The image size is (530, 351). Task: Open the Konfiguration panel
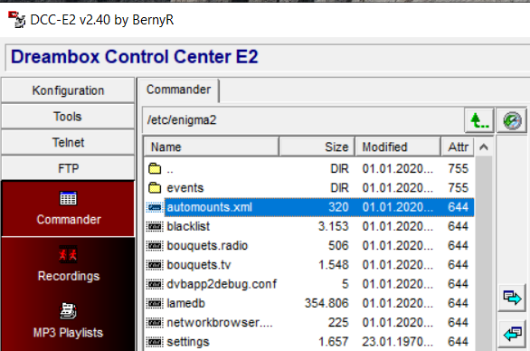pos(68,90)
